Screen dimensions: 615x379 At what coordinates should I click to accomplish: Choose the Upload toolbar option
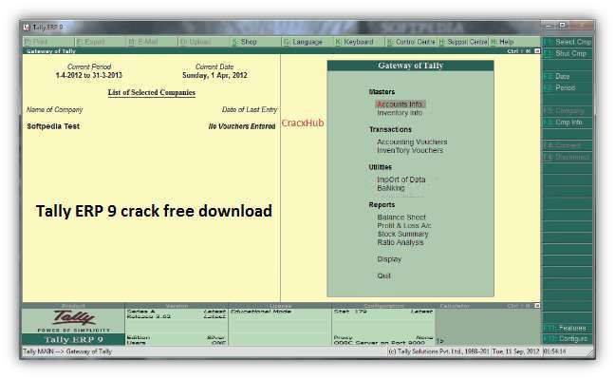click(204, 42)
